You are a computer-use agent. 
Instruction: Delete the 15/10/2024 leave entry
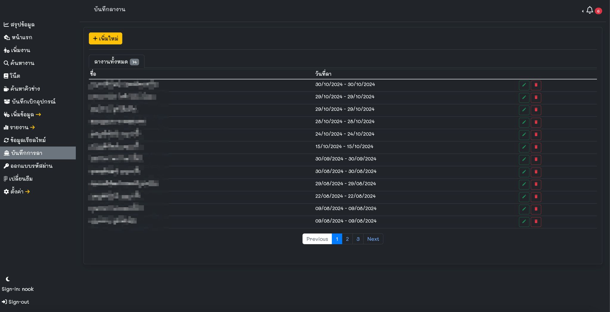click(x=536, y=147)
